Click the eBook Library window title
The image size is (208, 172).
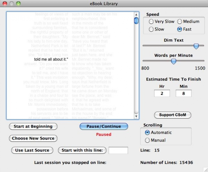point(104,4)
